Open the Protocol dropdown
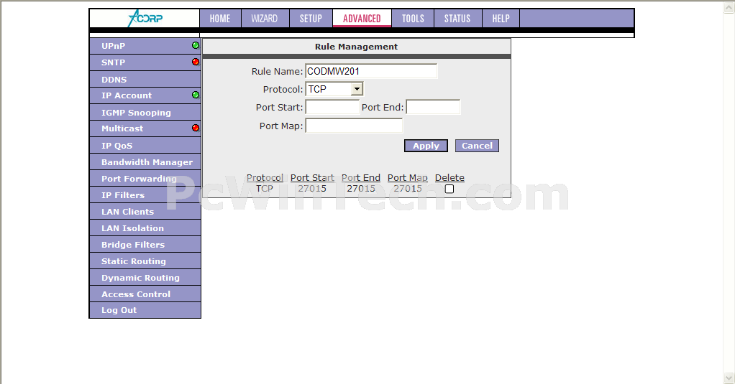This screenshot has width=735, height=384. pos(357,89)
